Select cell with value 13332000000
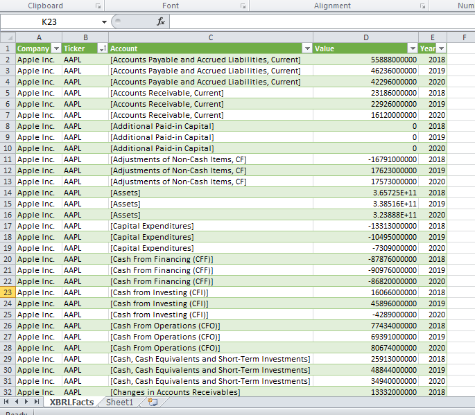 pos(366,392)
